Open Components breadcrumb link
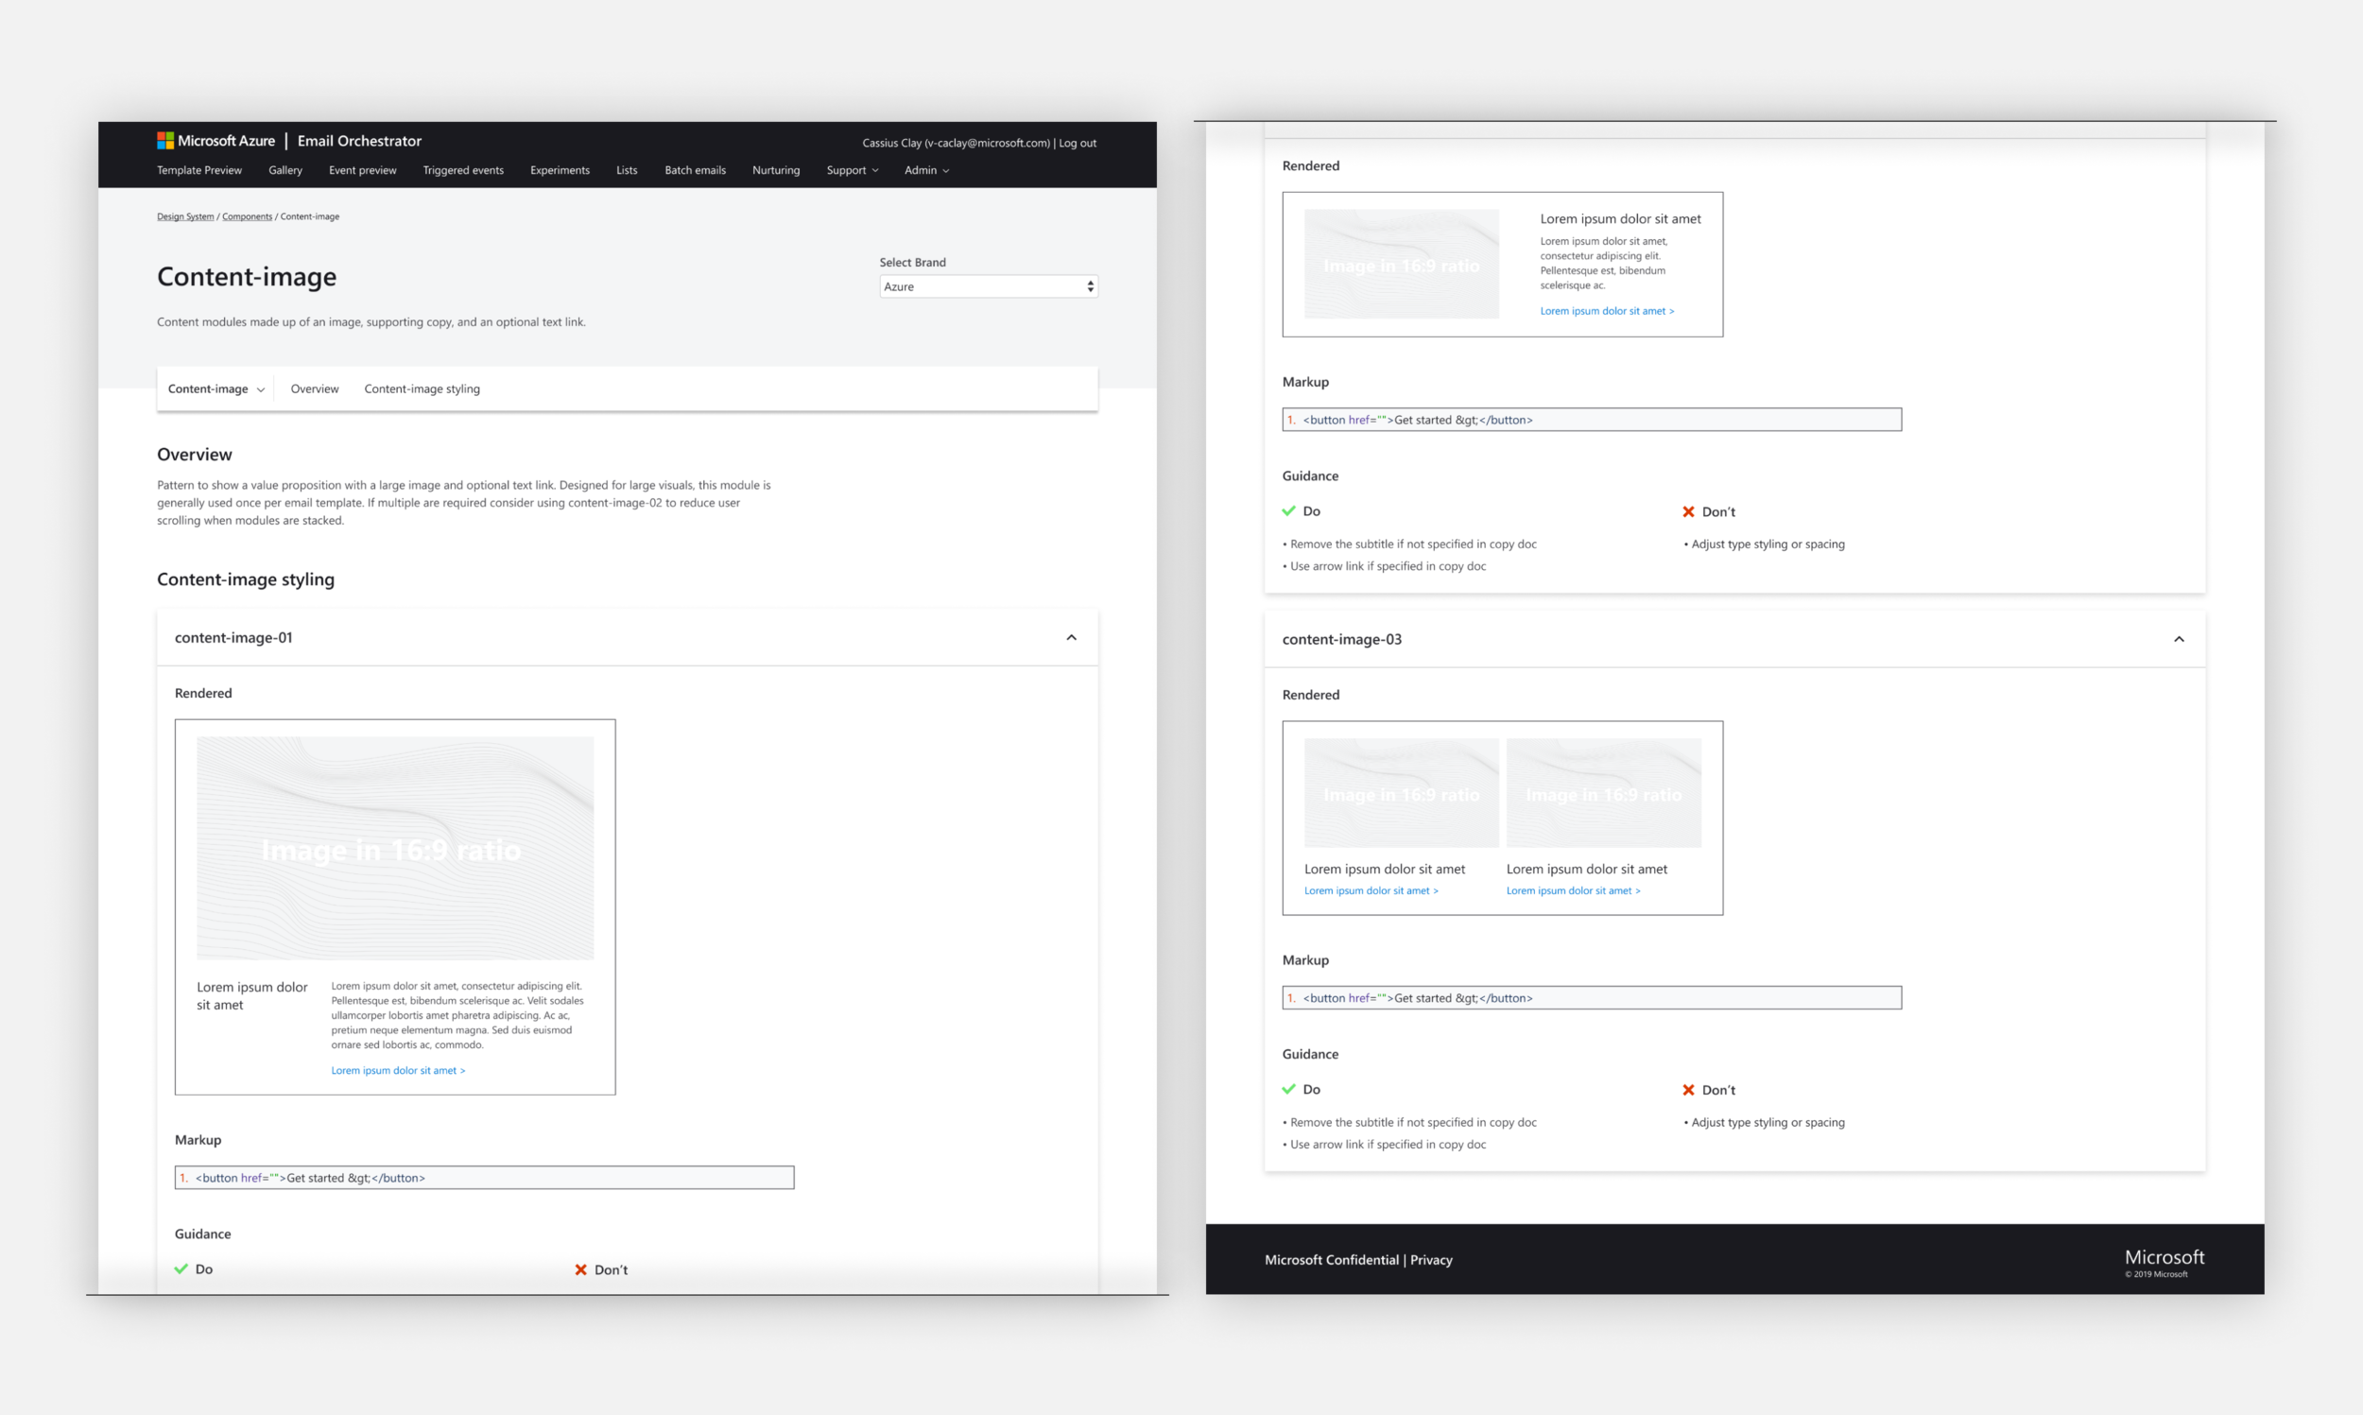 (247, 216)
